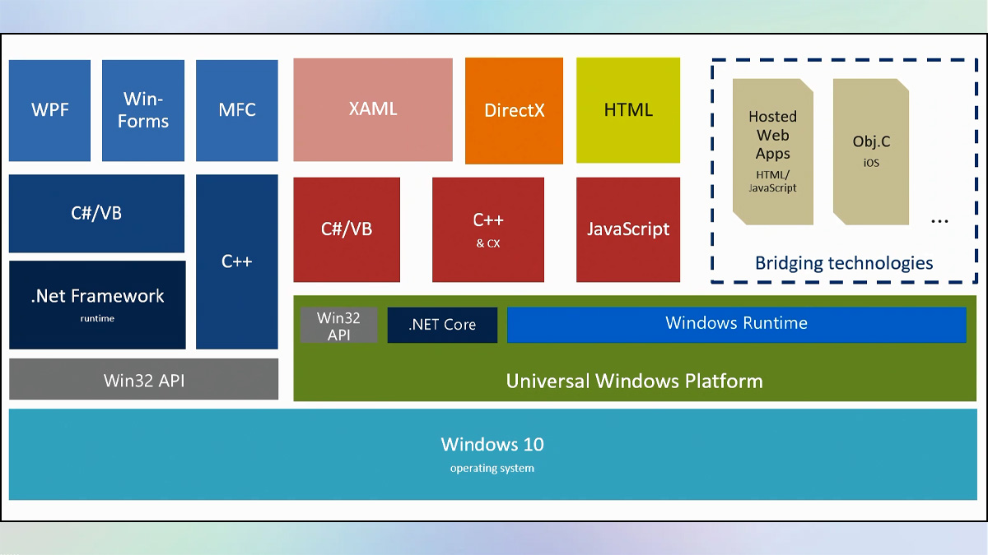Select the wide gray Win32 API bar
The height and width of the screenshot is (555, 988).
[143, 380]
